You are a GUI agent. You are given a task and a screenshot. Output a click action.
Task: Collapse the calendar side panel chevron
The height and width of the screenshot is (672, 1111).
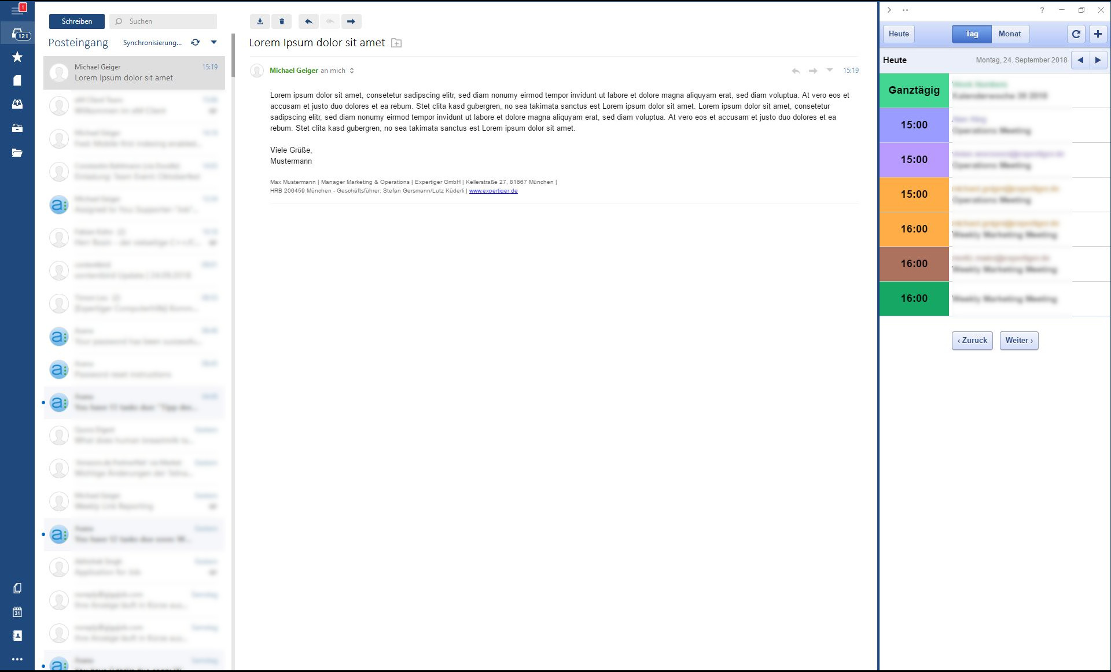pyautogui.click(x=889, y=10)
